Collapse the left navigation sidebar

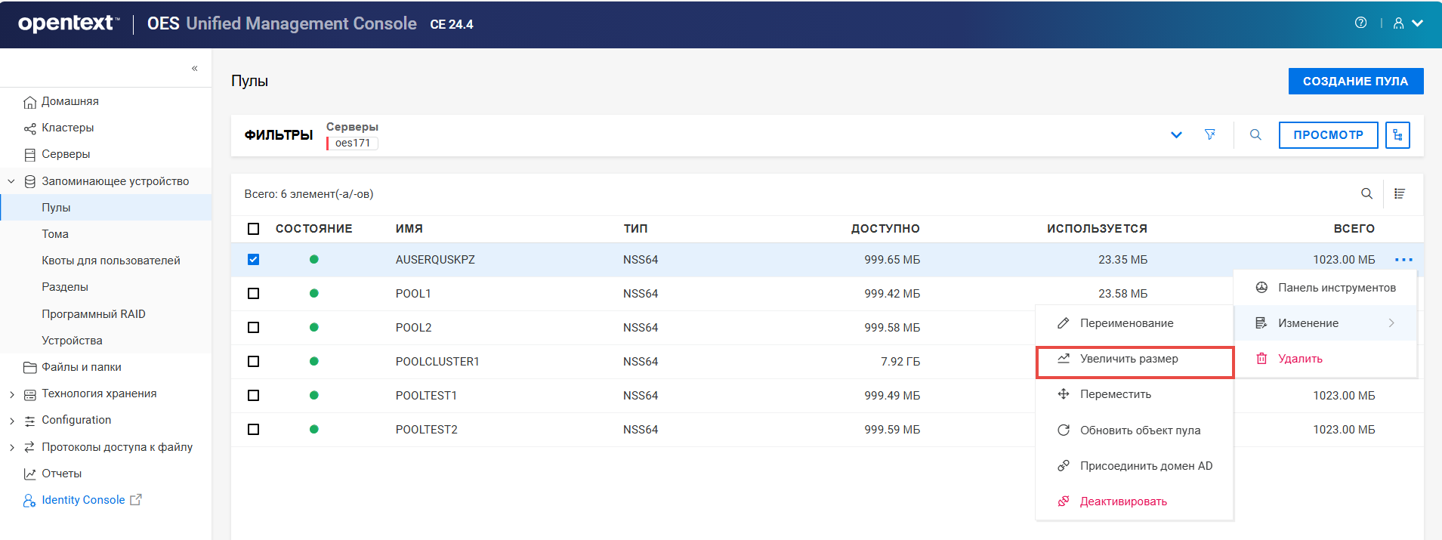[195, 68]
